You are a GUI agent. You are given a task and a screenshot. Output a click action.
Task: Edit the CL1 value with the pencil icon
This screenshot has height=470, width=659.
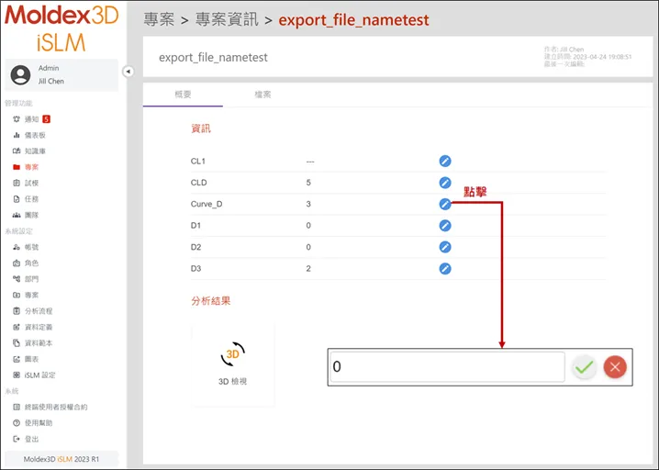(445, 161)
